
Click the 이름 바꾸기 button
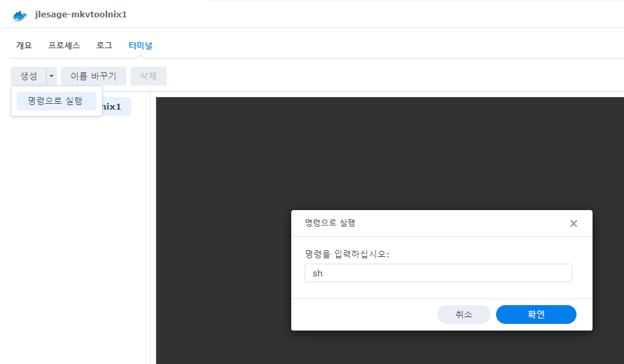point(94,76)
